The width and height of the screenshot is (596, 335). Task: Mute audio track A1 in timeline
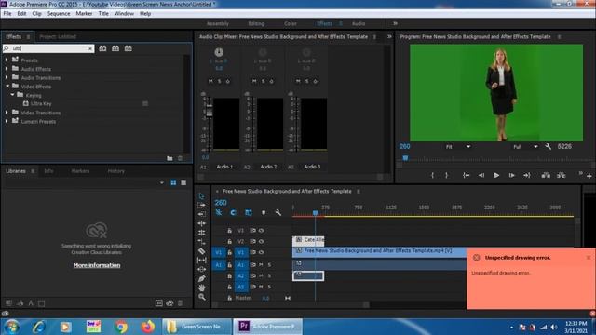pos(261,264)
